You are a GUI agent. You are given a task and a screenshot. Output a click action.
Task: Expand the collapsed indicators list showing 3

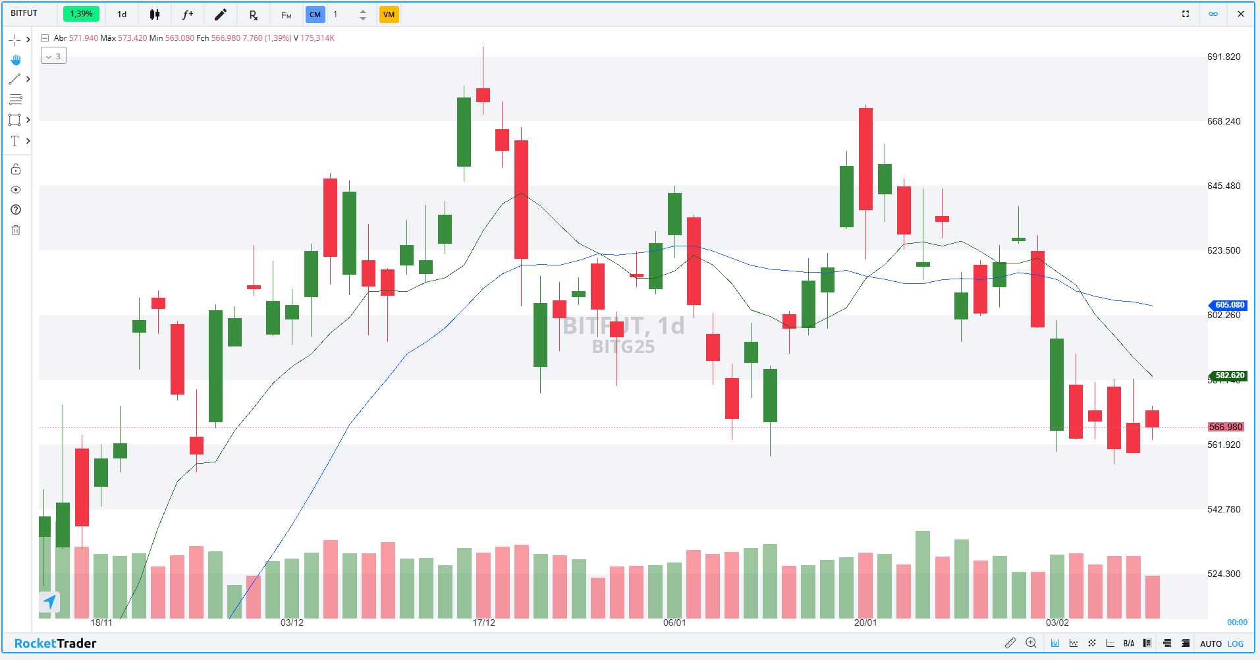click(53, 57)
